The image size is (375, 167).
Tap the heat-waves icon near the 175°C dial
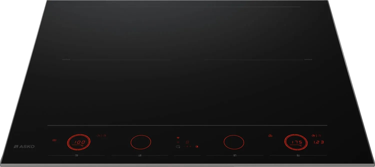pos(270,136)
